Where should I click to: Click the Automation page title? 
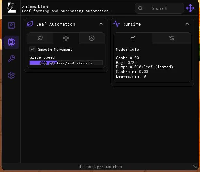tap(35, 7)
